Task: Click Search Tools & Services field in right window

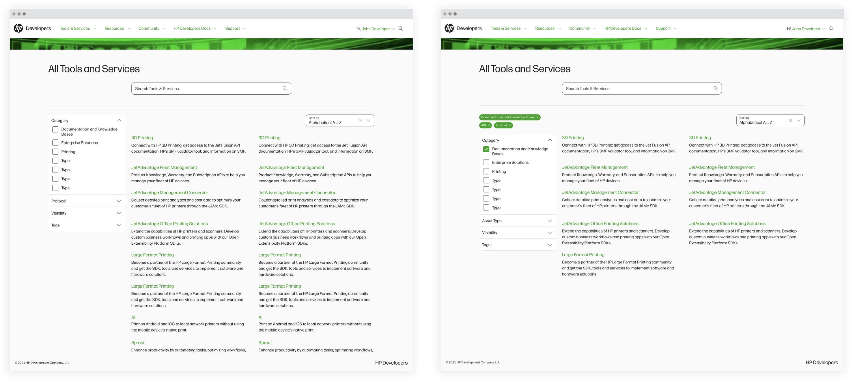Action: (x=642, y=89)
